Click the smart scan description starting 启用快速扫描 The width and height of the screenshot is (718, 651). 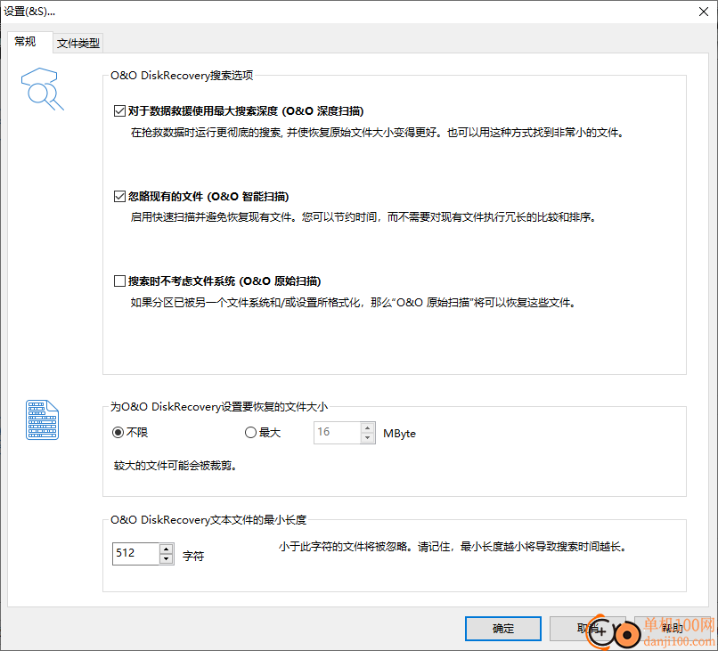[x=364, y=217]
